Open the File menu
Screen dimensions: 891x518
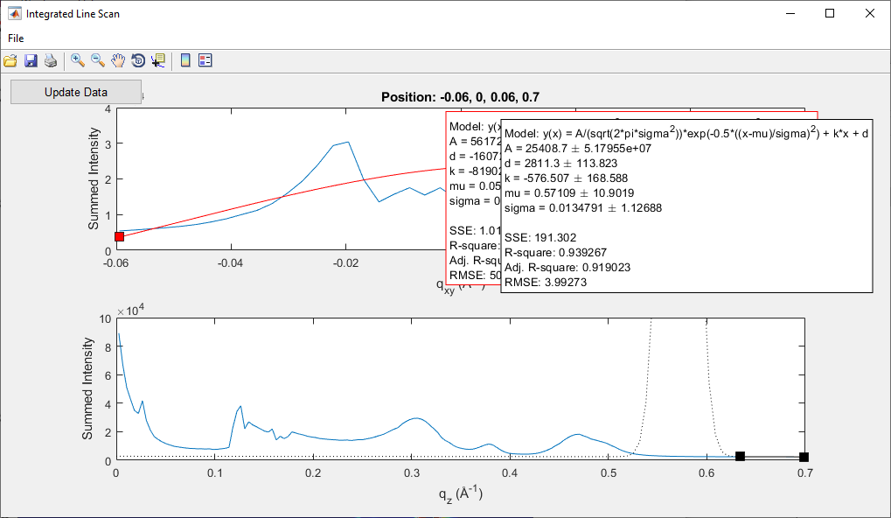pyautogui.click(x=16, y=38)
